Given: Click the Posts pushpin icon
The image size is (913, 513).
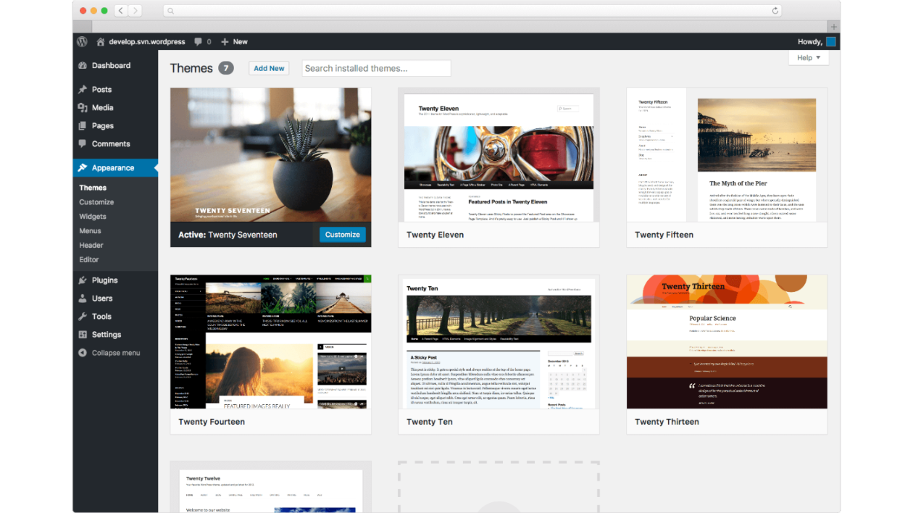Looking at the screenshot, I should click(83, 90).
